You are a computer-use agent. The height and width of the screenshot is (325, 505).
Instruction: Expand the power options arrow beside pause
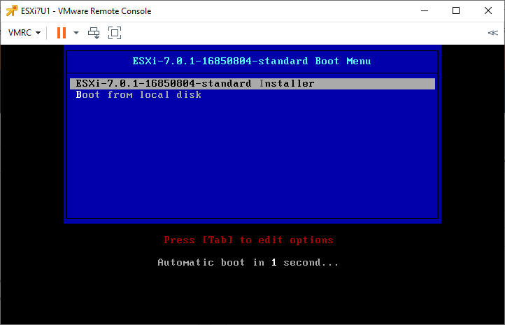click(x=76, y=32)
